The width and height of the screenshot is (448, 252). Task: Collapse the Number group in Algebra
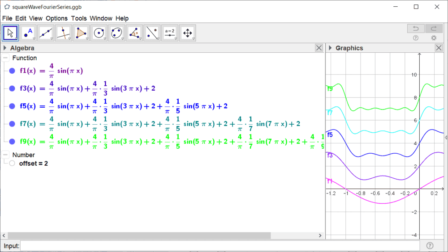(x=5, y=155)
